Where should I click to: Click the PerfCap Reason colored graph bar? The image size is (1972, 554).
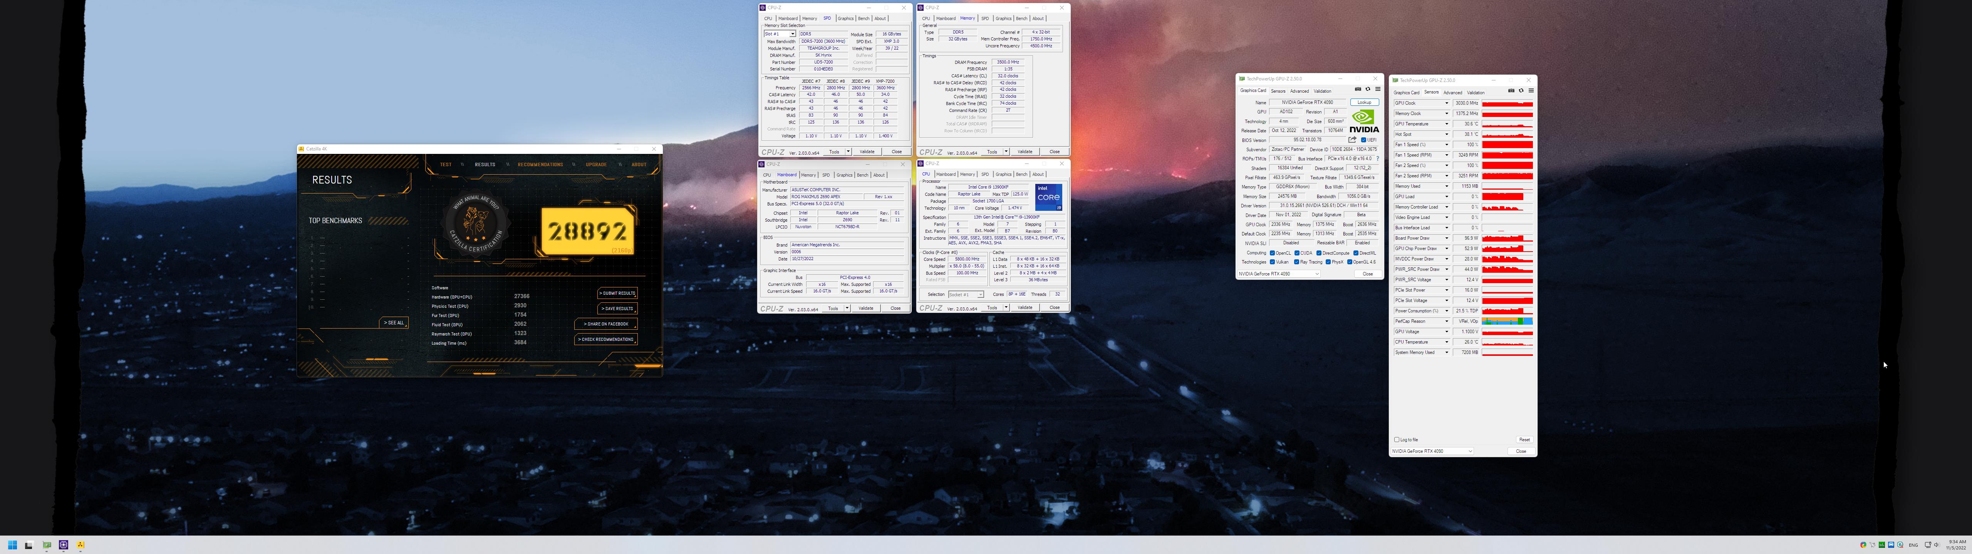(1508, 321)
